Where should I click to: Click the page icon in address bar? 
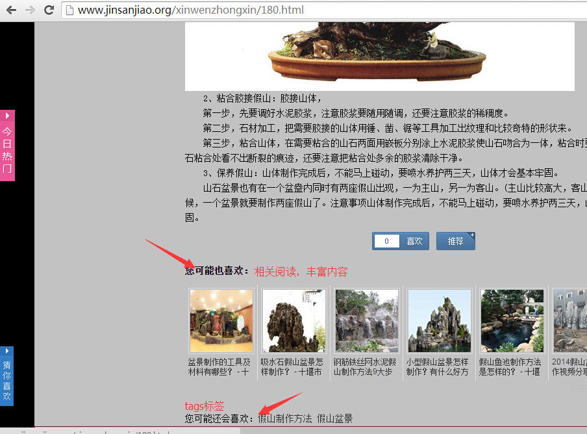click(69, 10)
